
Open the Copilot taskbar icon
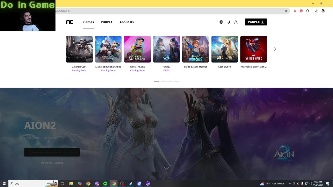click(x=80, y=184)
